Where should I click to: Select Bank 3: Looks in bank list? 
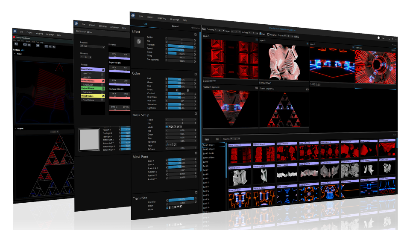209,153
